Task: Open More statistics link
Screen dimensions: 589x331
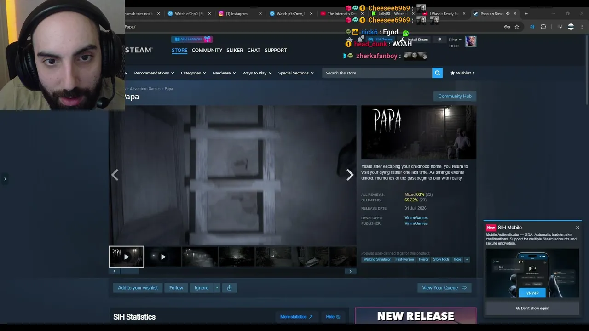Action: point(296,317)
